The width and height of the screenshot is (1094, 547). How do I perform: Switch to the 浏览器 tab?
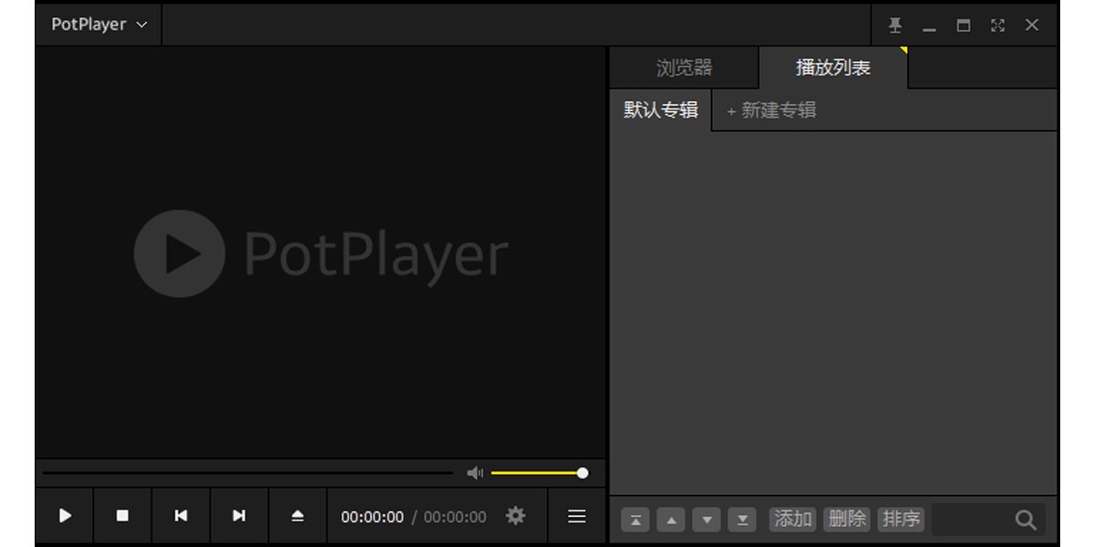tap(686, 67)
